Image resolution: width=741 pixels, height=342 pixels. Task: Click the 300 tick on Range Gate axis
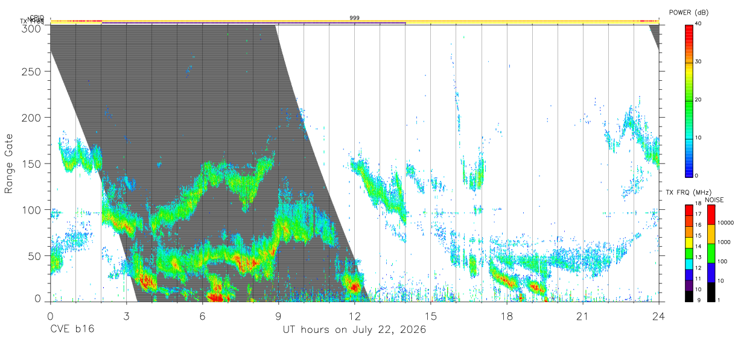pyautogui.click(x=33, y=29)
